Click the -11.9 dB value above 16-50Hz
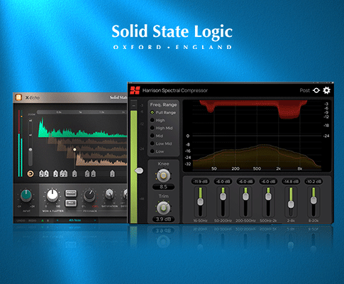 [200, 182]
